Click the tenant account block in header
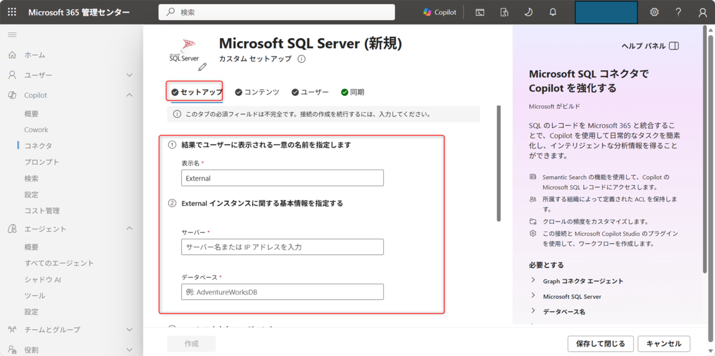The width and height of the screenshot is (715, 356). click(606, 12)
